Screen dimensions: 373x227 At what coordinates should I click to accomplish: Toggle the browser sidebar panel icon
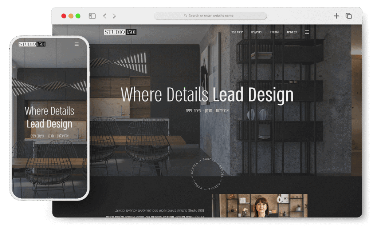pos(92,16)
